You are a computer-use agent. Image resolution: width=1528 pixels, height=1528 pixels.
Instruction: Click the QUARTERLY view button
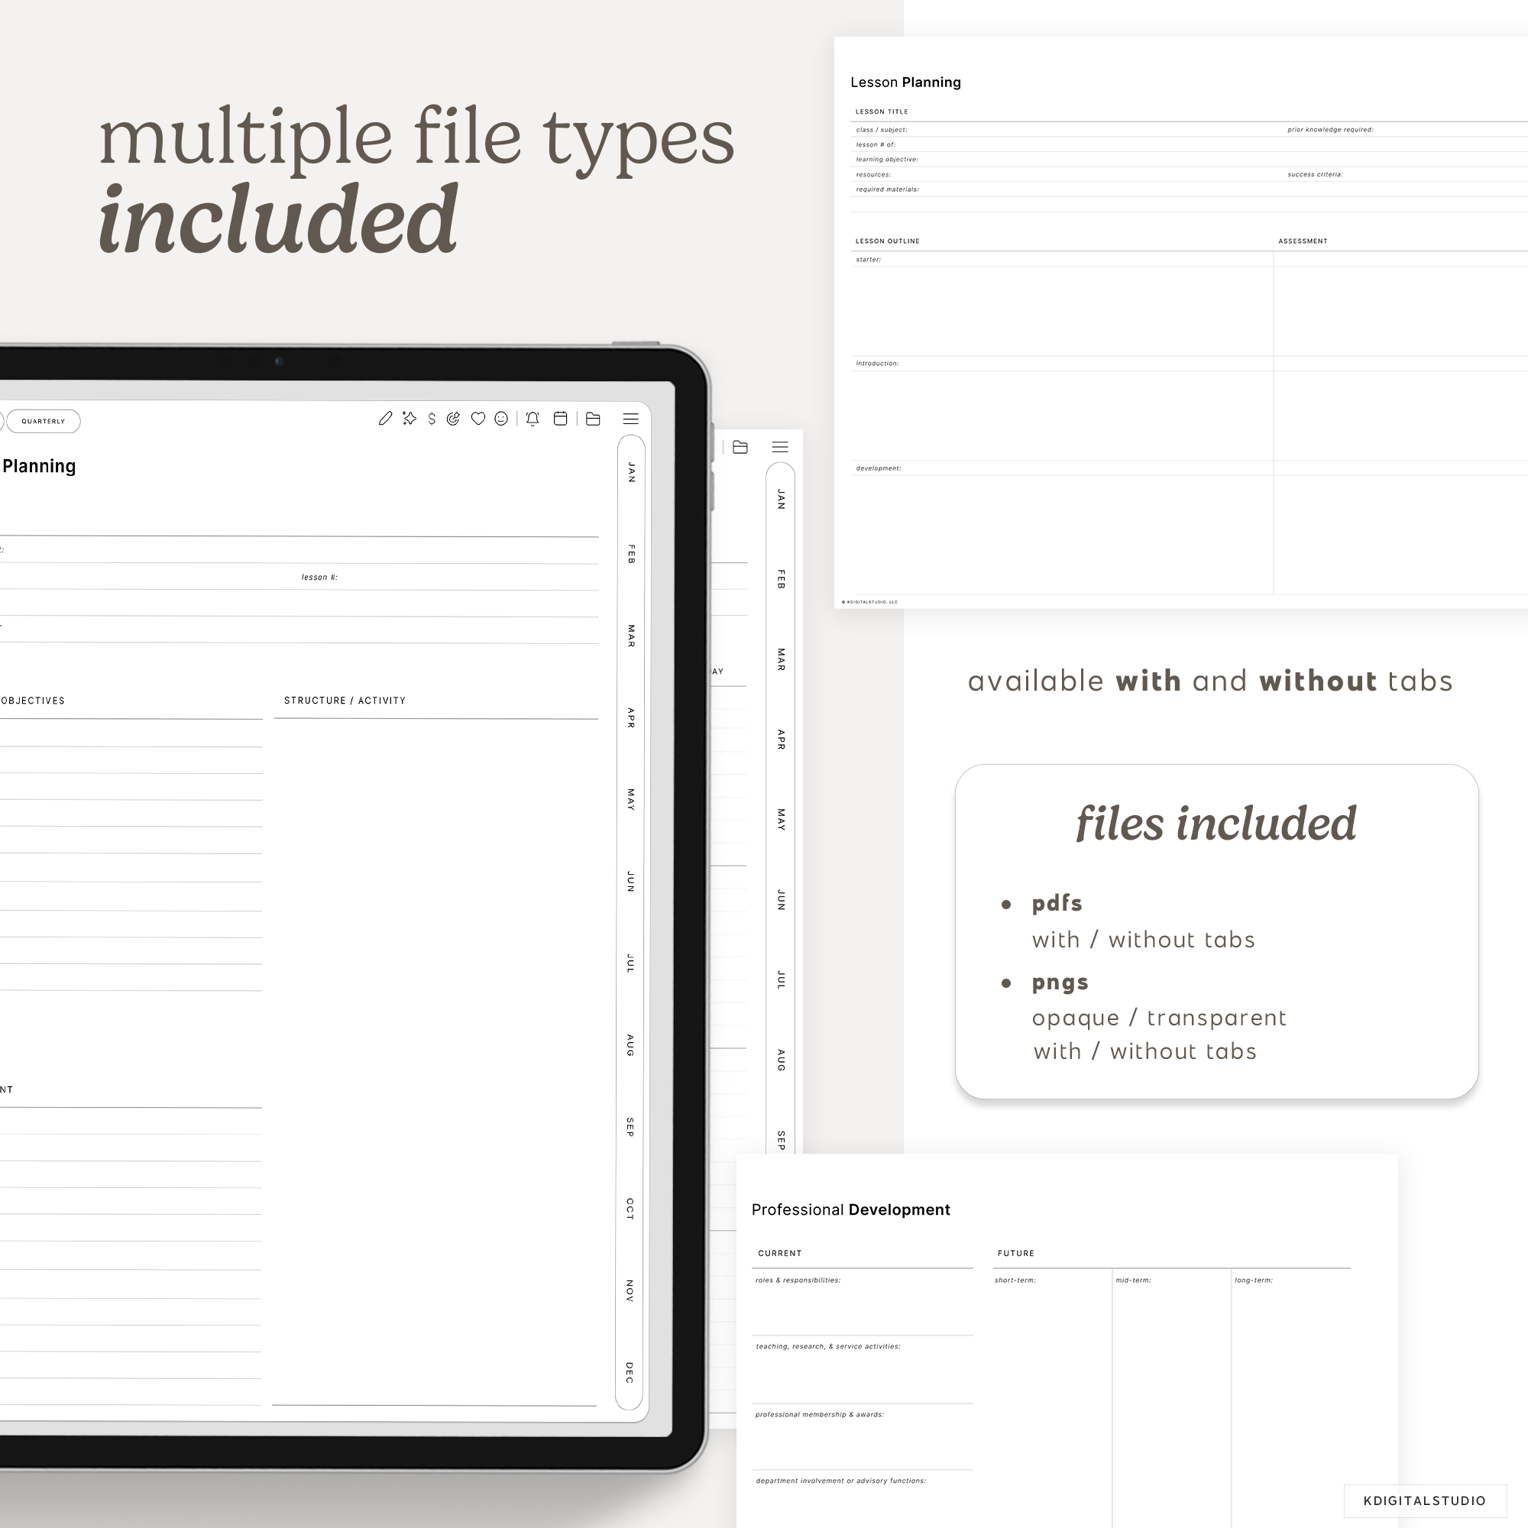(44, 422)
